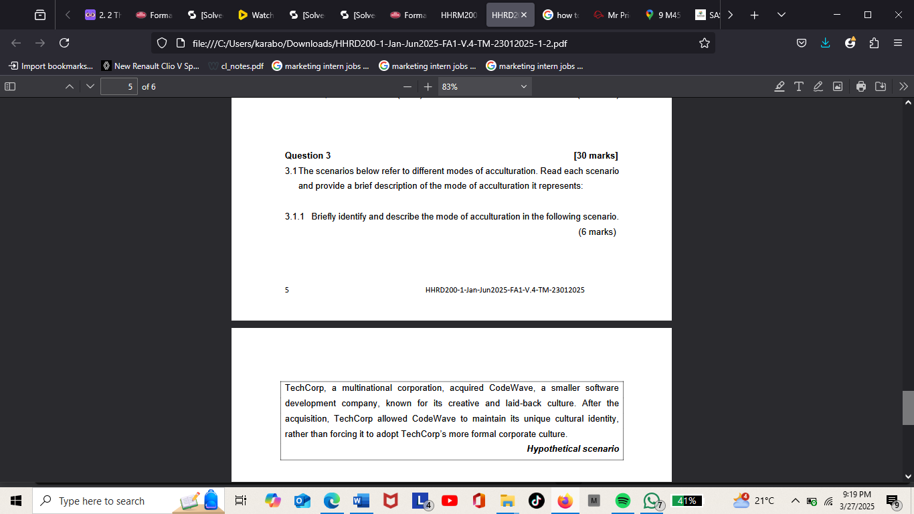Screen dimensions: 914x514
Task: Switch to the Mr Pri tab
Action: point(611,15)
